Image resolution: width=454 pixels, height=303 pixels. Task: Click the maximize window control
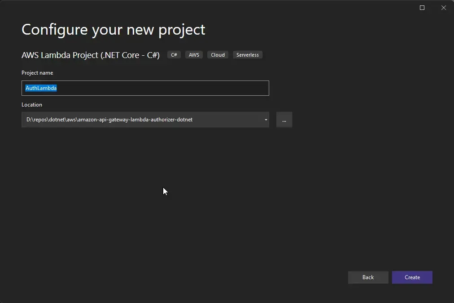(421, 8)
